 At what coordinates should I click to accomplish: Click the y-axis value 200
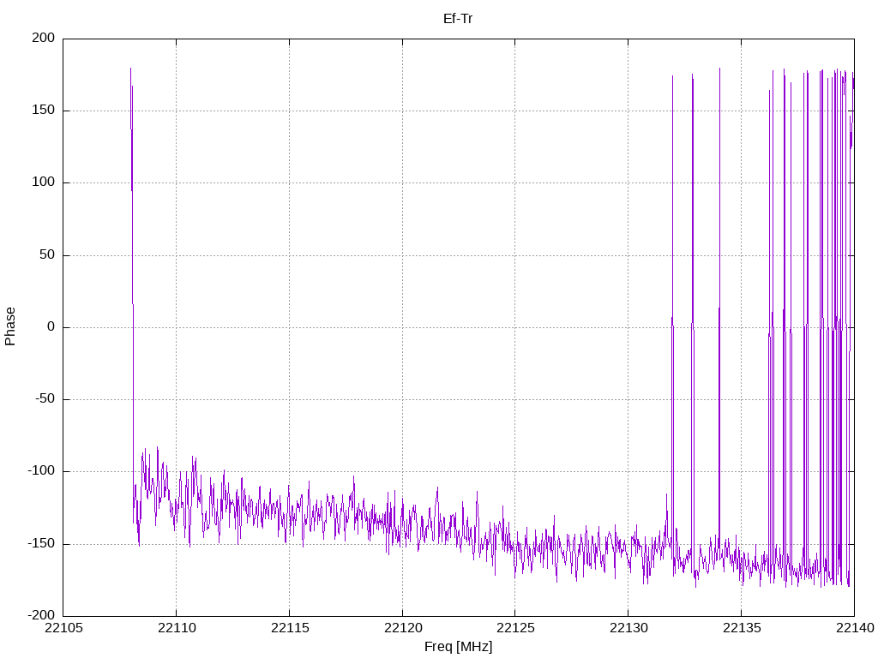point(44,38)
